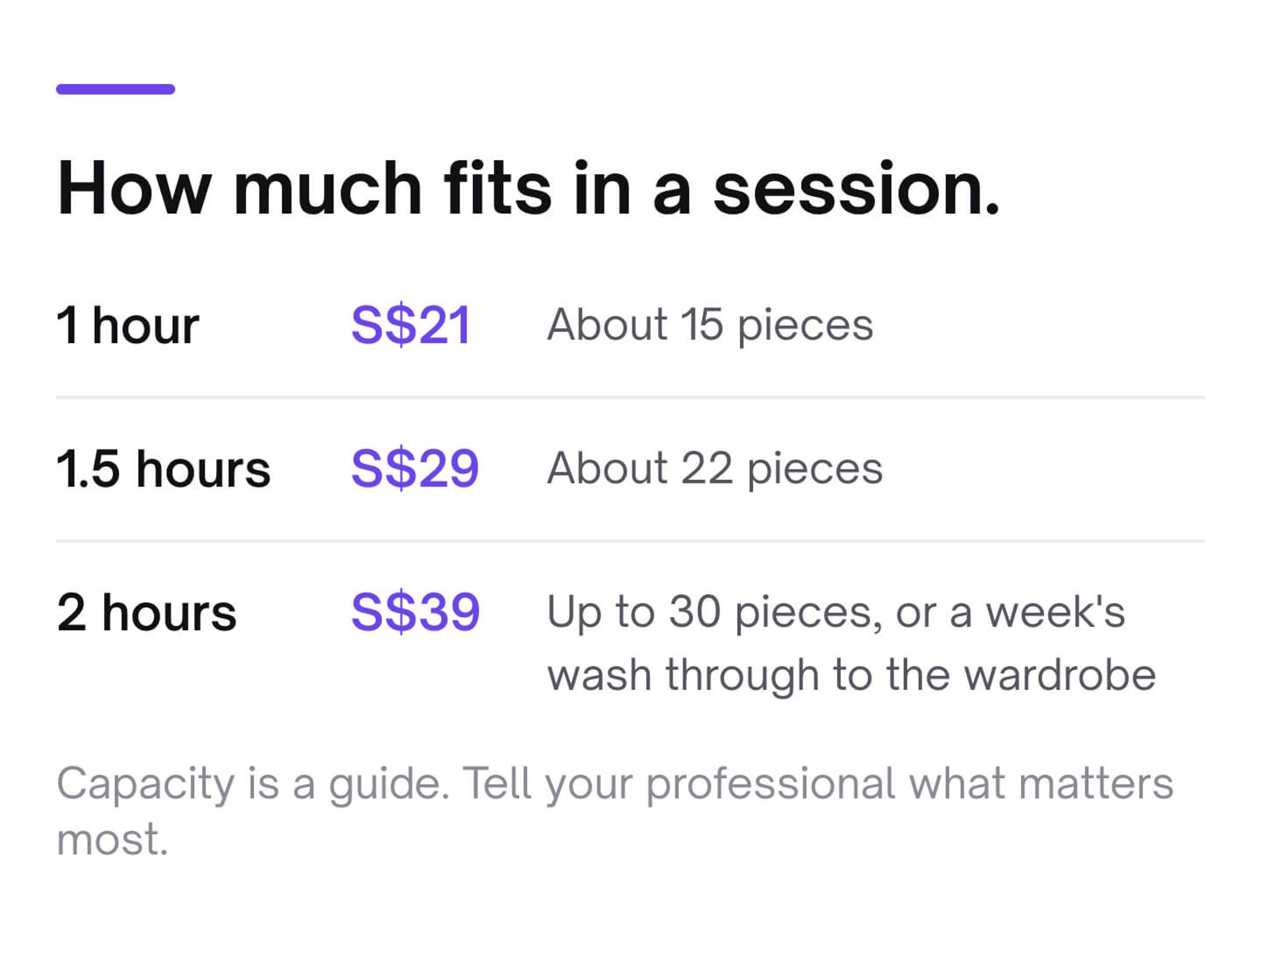This screenshot has height=977, width=1261.
Task: Click the S$21 price
Action: (x=411, y=325)
